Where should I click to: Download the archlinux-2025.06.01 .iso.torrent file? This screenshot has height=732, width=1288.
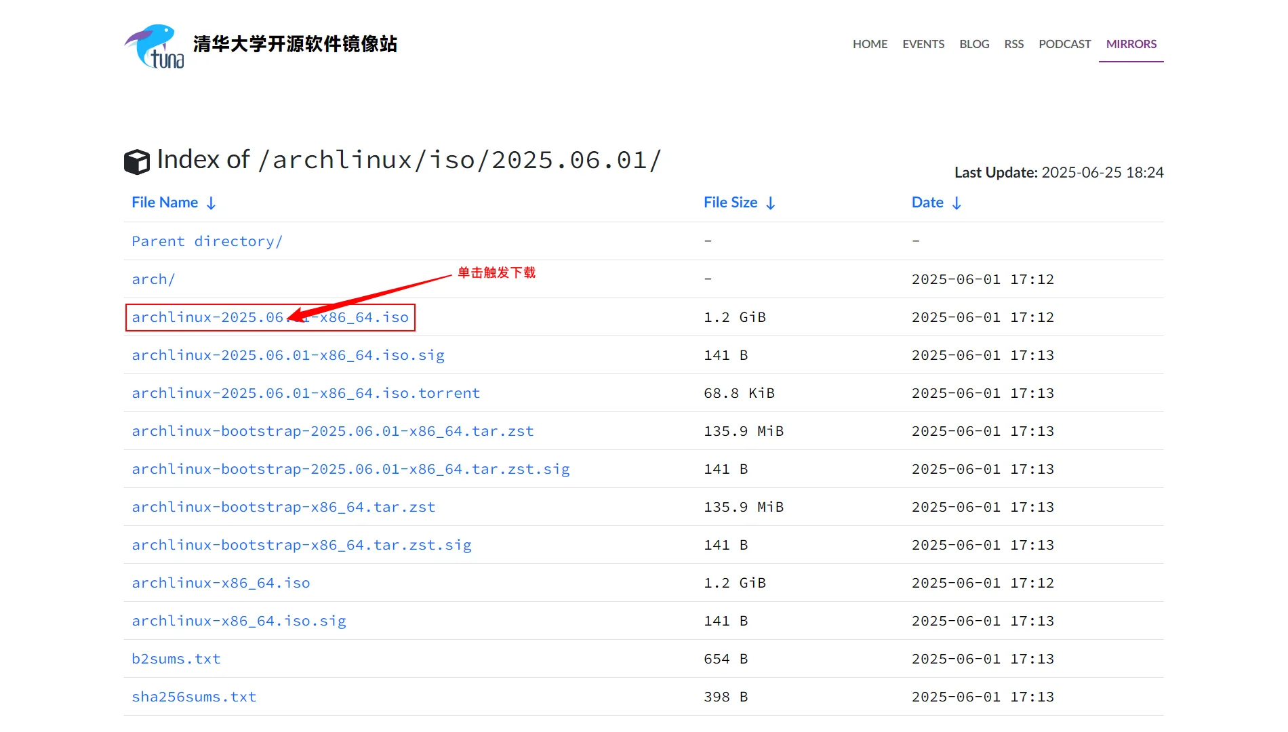[x=306, y=393]
